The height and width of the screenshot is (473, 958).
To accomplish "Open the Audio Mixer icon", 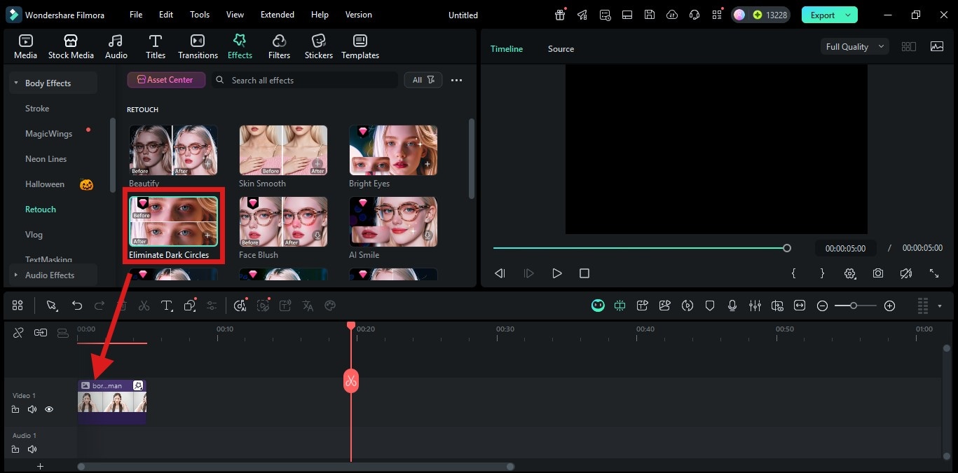I will point(755,306).
